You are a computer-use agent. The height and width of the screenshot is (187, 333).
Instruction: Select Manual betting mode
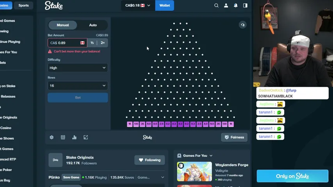coord(63,25)
